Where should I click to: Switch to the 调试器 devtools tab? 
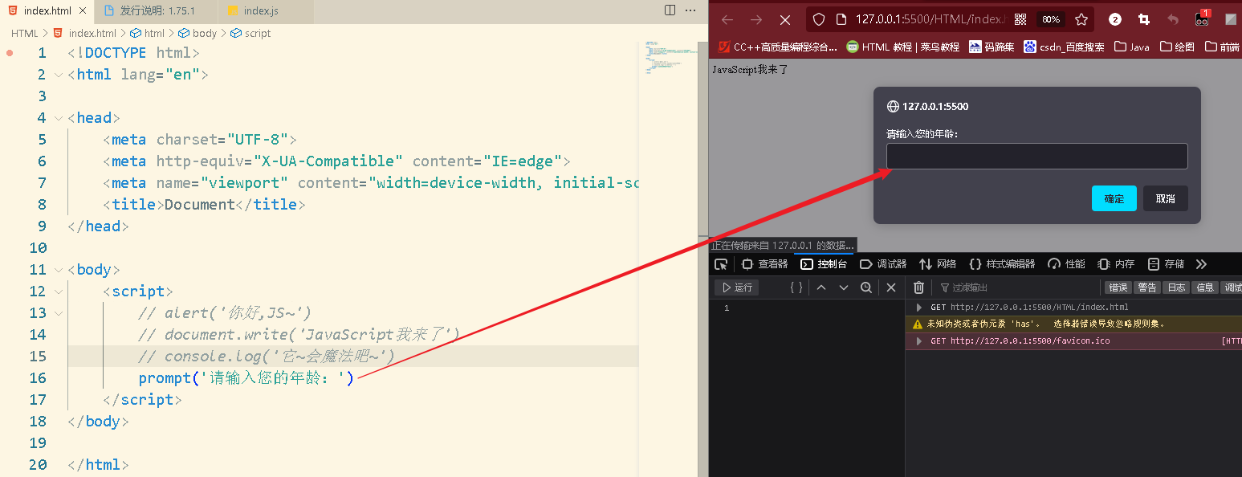[883, 264]
